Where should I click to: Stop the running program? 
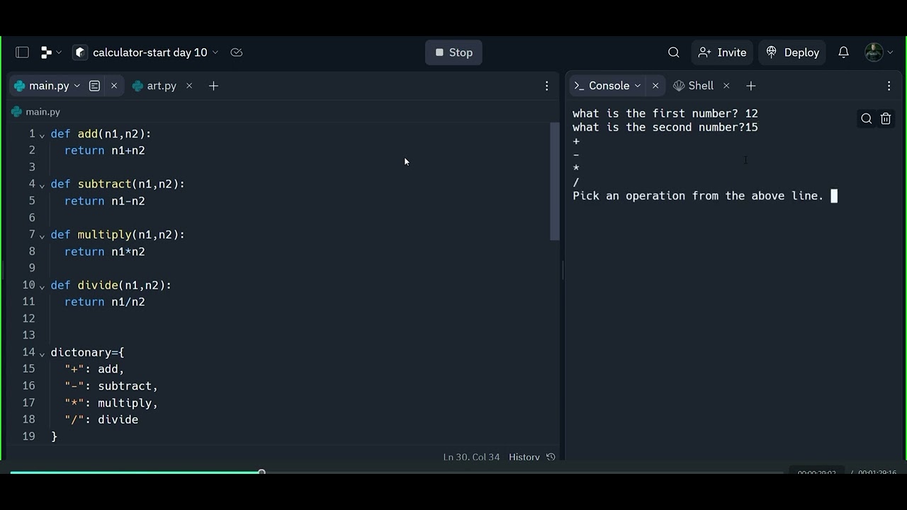click(x=453, y=52)
